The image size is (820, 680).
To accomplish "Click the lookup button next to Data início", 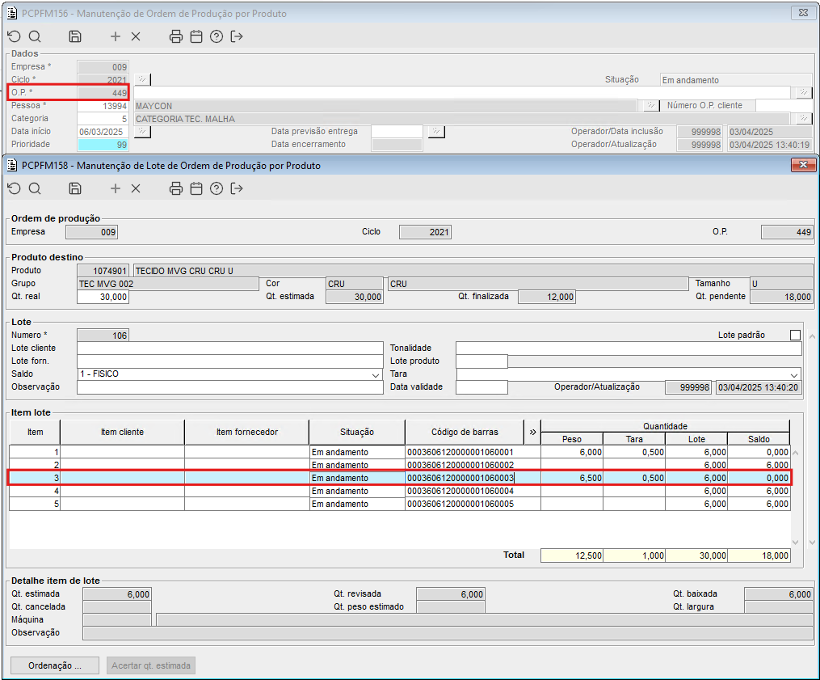I will point(142,132).
